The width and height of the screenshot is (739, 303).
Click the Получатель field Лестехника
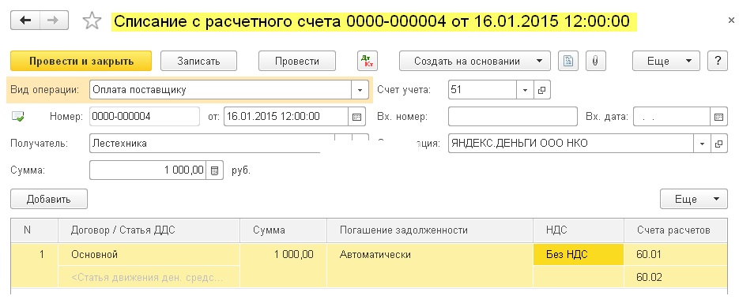point(212,144)
